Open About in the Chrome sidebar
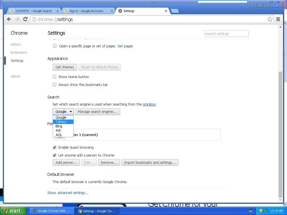287x215 pixels. click(16, 76)
